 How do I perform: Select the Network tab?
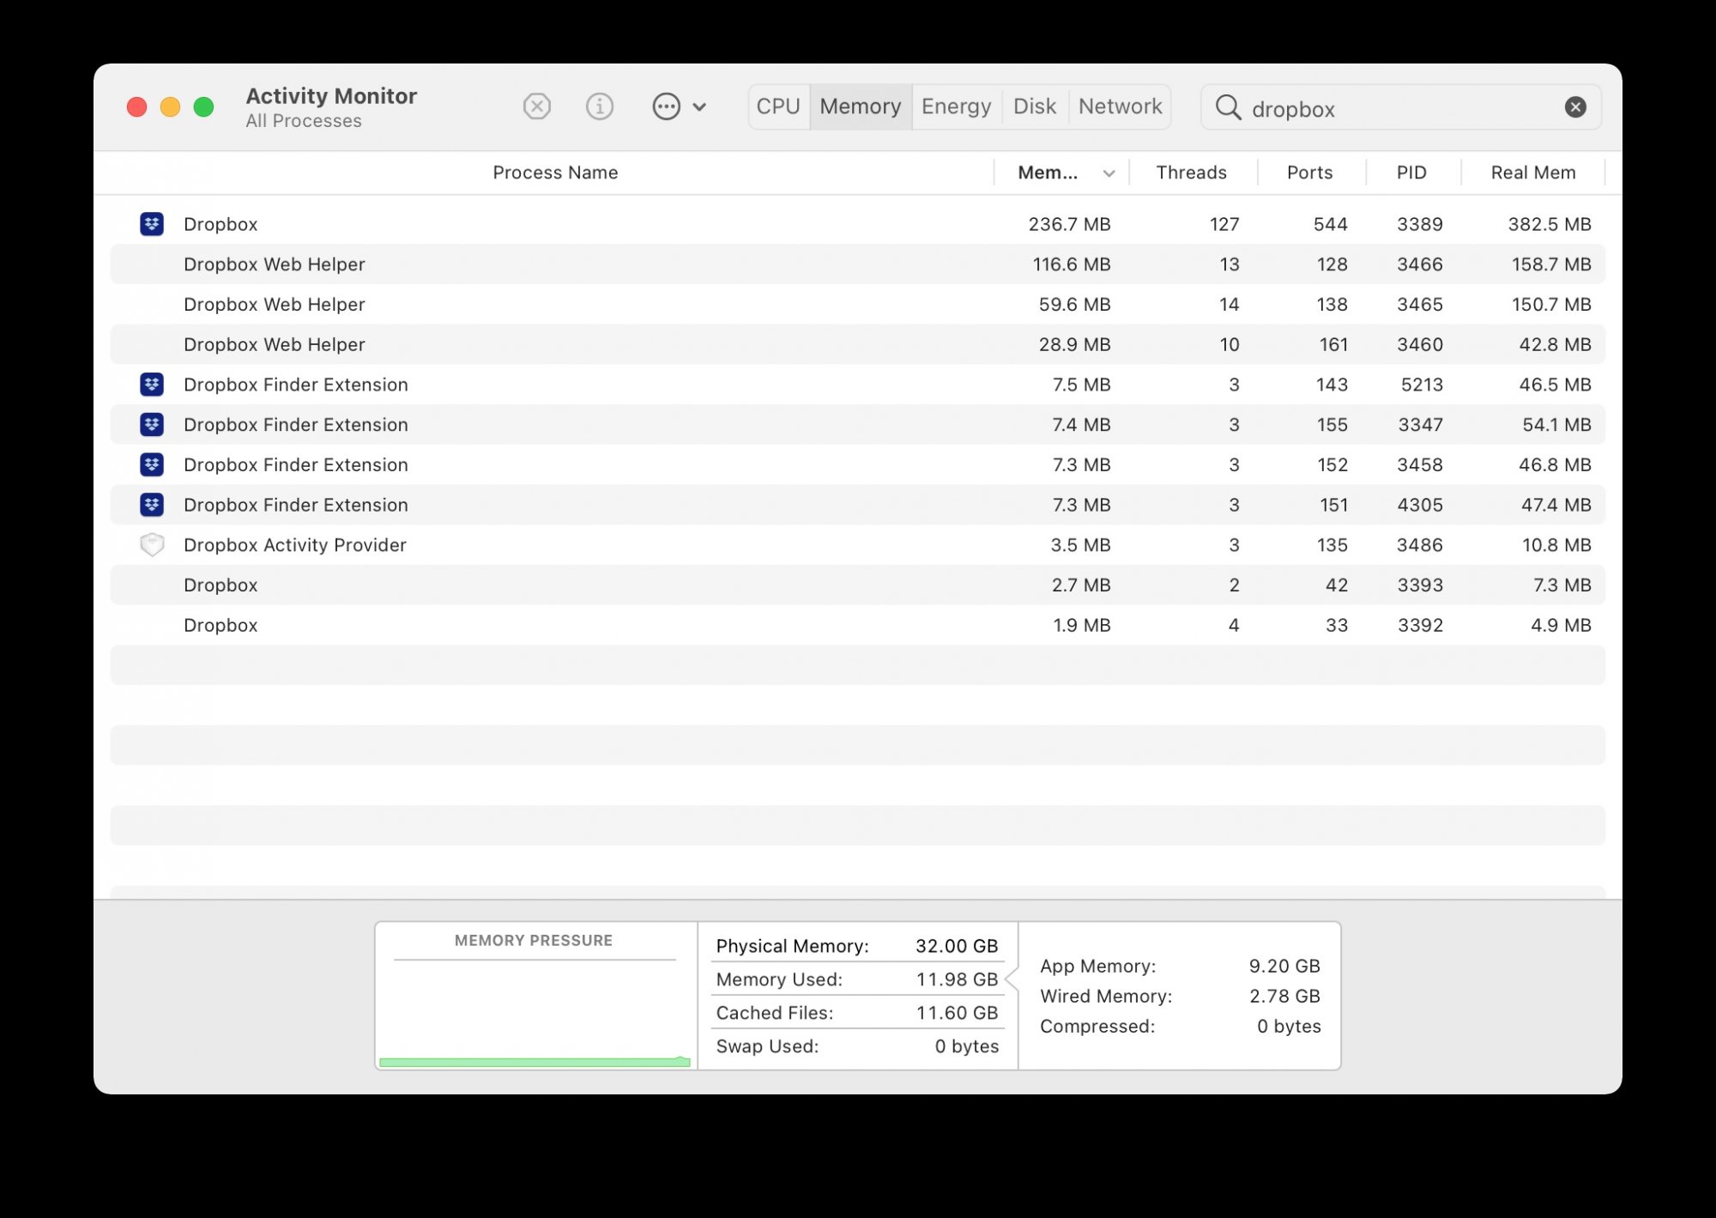click(x=1120, y=106)
